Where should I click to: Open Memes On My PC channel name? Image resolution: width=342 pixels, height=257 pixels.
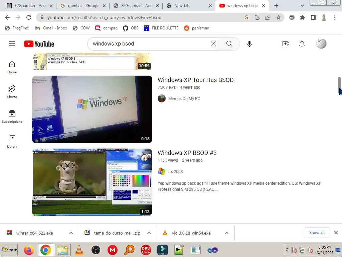[x=184, y=99]
